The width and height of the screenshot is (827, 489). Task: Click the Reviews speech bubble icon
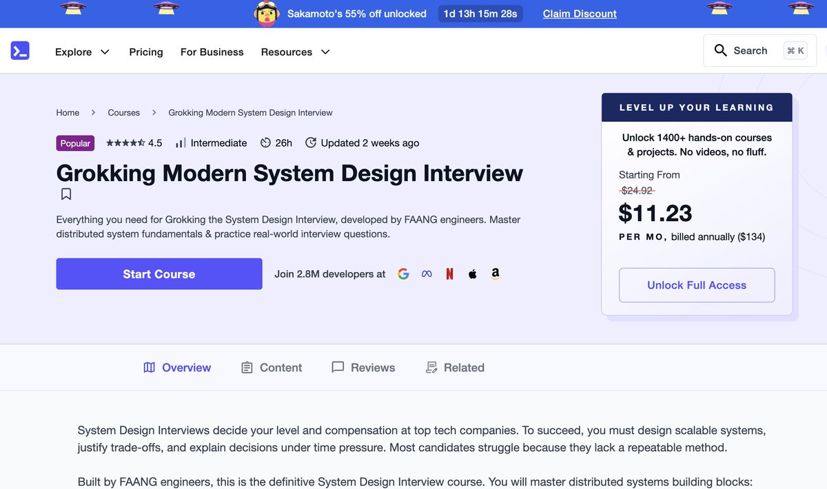click(x=338, y=368)
